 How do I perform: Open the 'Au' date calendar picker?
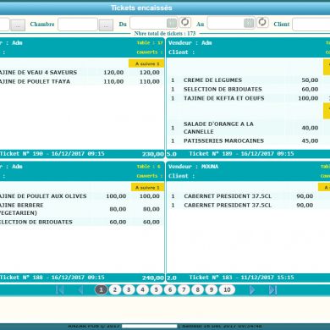tap(249, 23)
